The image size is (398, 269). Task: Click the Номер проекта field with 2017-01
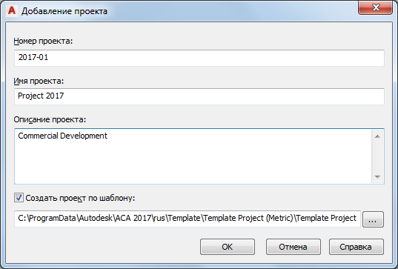coord(199,58)
